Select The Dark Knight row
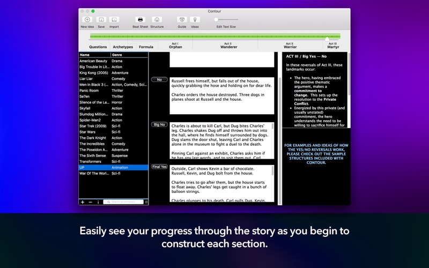This screenshot has width=429, height=268. click(114, 138)
